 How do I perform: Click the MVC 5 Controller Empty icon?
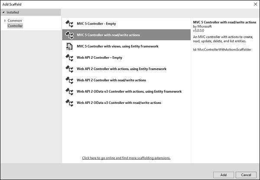[68, 23]
